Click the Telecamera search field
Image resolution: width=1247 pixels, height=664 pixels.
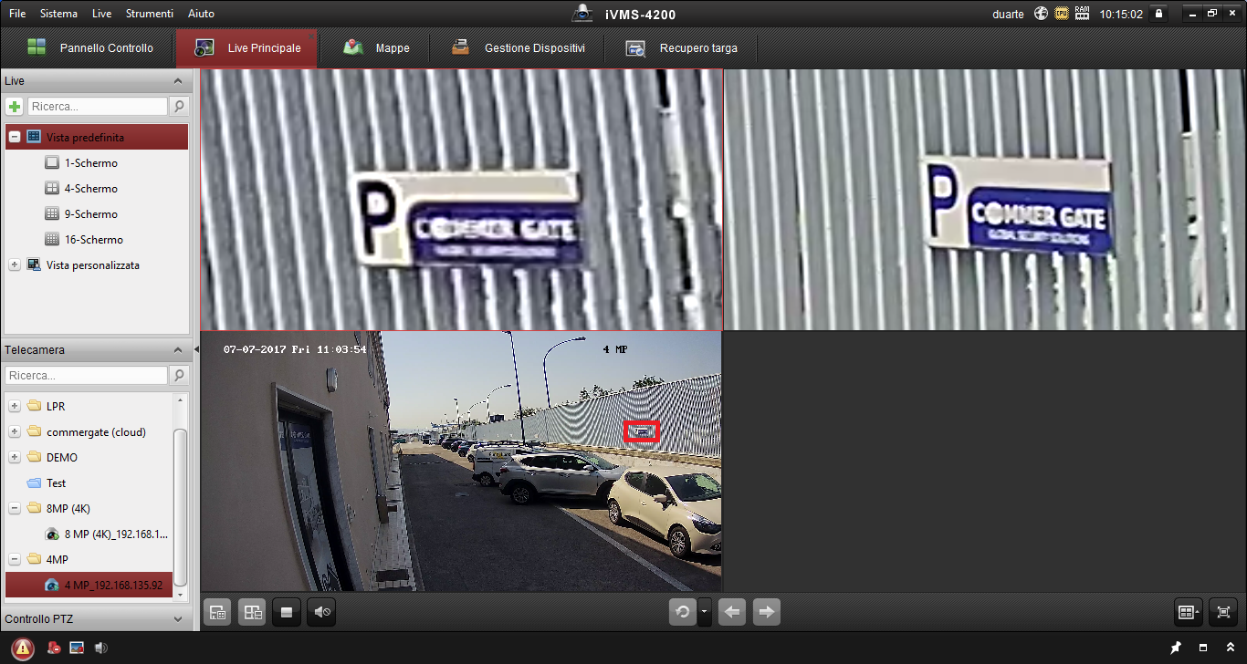(x=87, y=375)
